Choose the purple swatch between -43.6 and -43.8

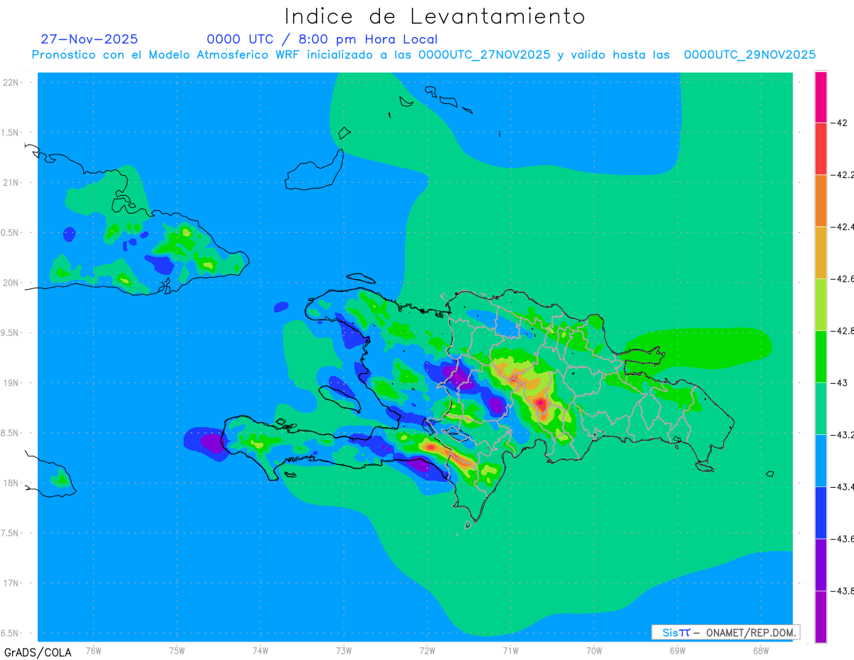click(821, 564)
